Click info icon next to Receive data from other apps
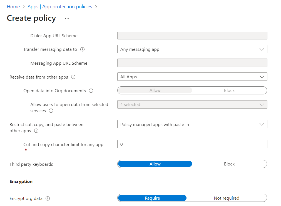The image size is (281, 206). (73, 77)
